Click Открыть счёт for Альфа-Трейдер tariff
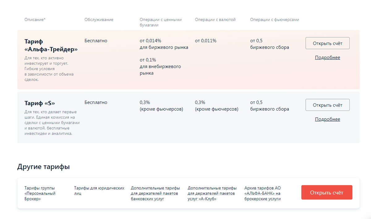 tap(327, 43)
